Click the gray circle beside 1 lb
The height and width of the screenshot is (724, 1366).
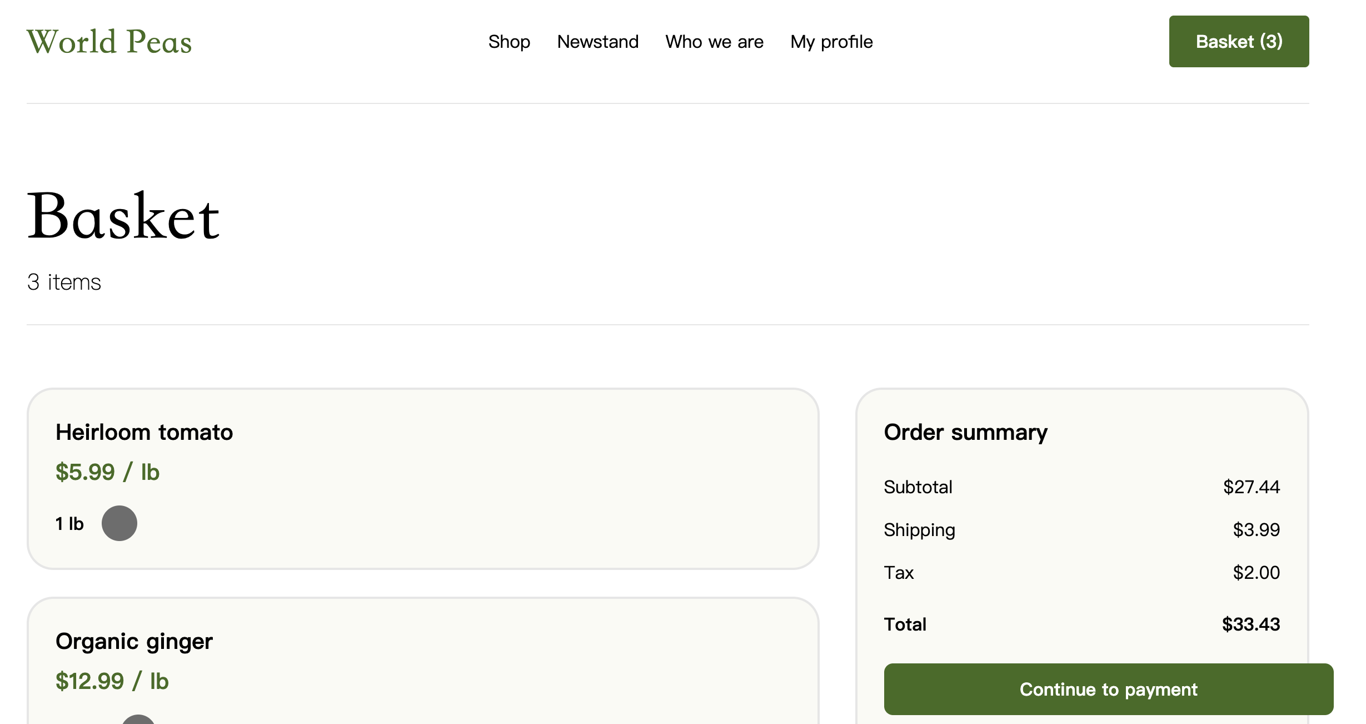point(119,523)
